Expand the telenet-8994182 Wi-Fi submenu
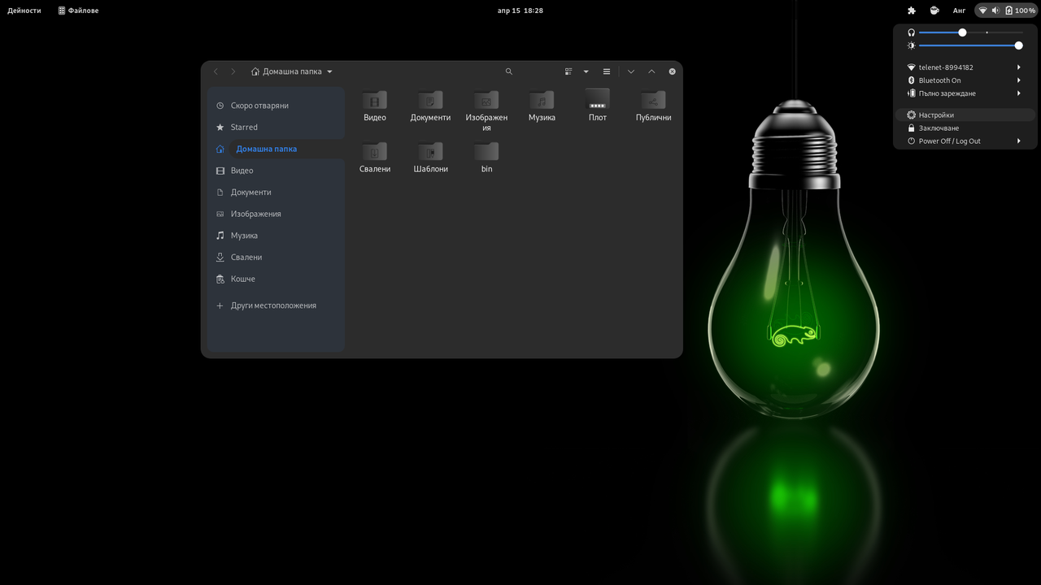1041x585 pixels. 965,67
